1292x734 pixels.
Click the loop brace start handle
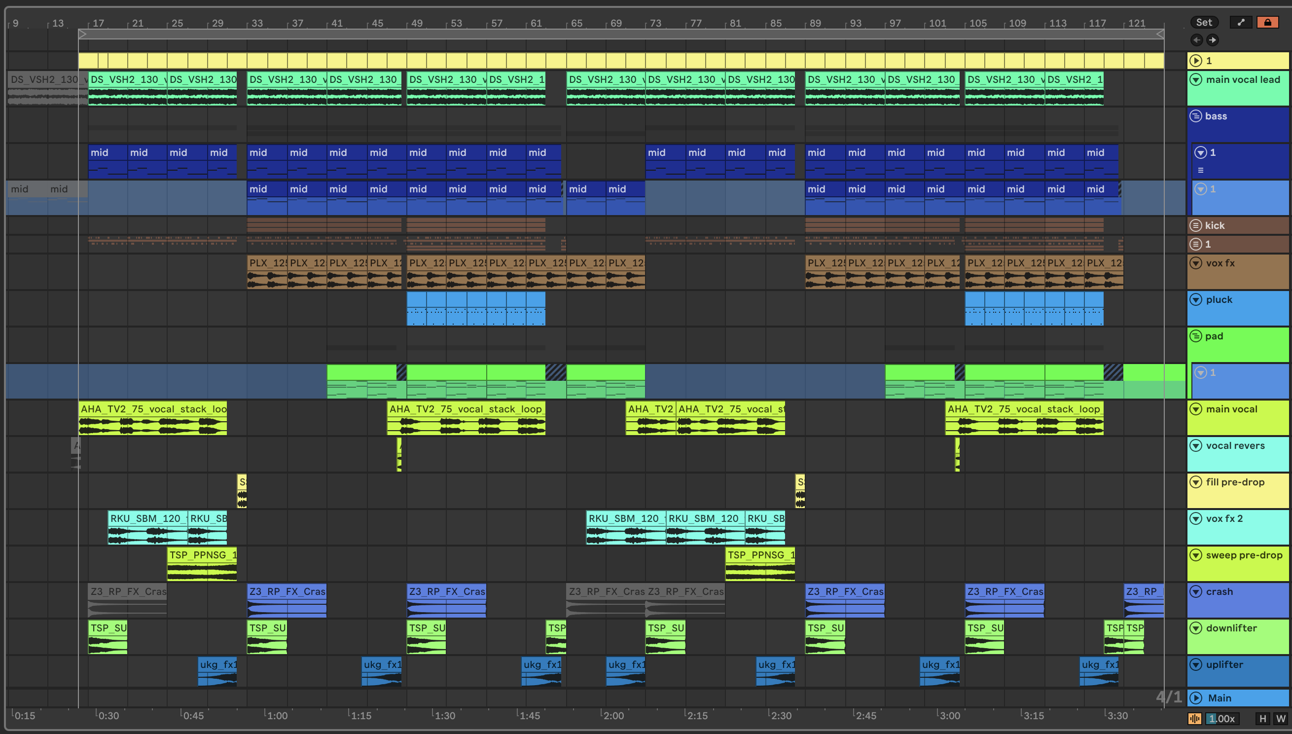83,34
